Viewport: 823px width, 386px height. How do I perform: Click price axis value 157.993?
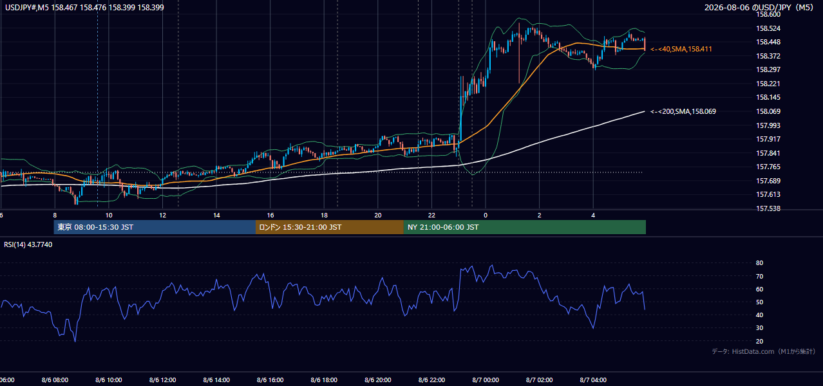pos(768,125)
